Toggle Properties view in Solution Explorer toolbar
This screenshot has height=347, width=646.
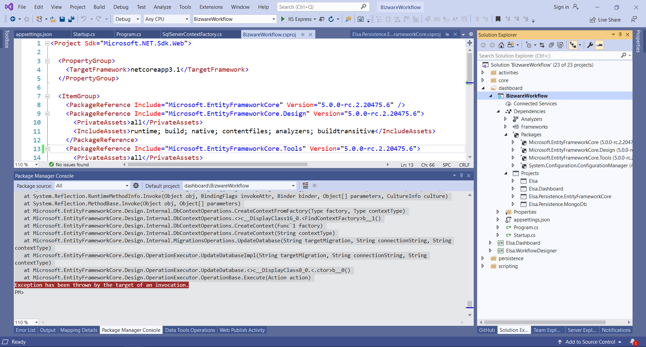pos(590,45)
